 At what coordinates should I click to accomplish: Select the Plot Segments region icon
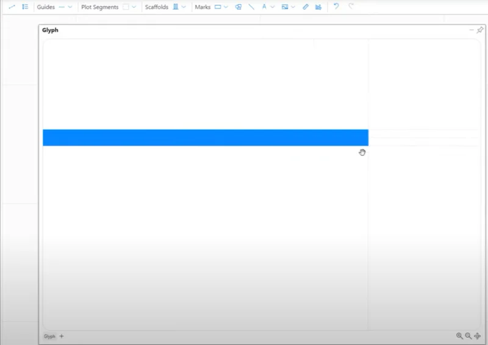click(x=126, y=7)
